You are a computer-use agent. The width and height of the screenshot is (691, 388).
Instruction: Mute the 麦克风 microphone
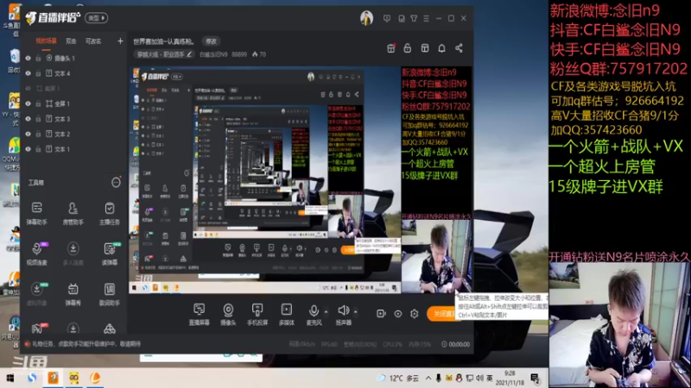(314, 315)
